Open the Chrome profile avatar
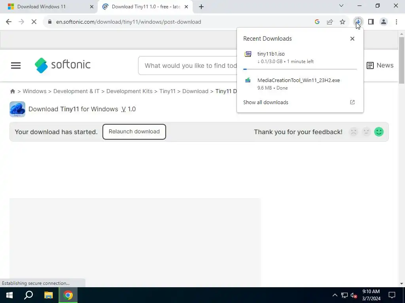Viewport: 405px width, 303px height. [x=384, y=22]
